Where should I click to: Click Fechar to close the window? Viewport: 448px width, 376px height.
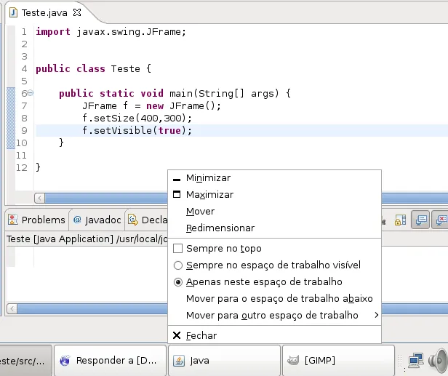(x=201, y=336)
